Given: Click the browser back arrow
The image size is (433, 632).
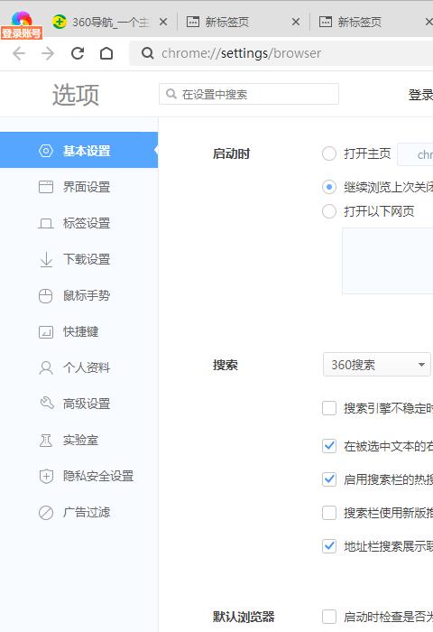Looking at the screenshot, I should pyautogui.click(x=19, y=53).
